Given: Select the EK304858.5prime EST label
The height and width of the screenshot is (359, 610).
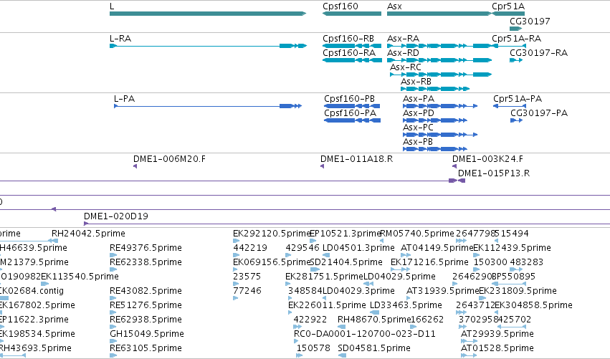Looking at the screenshot, I should tap(533, 305).
